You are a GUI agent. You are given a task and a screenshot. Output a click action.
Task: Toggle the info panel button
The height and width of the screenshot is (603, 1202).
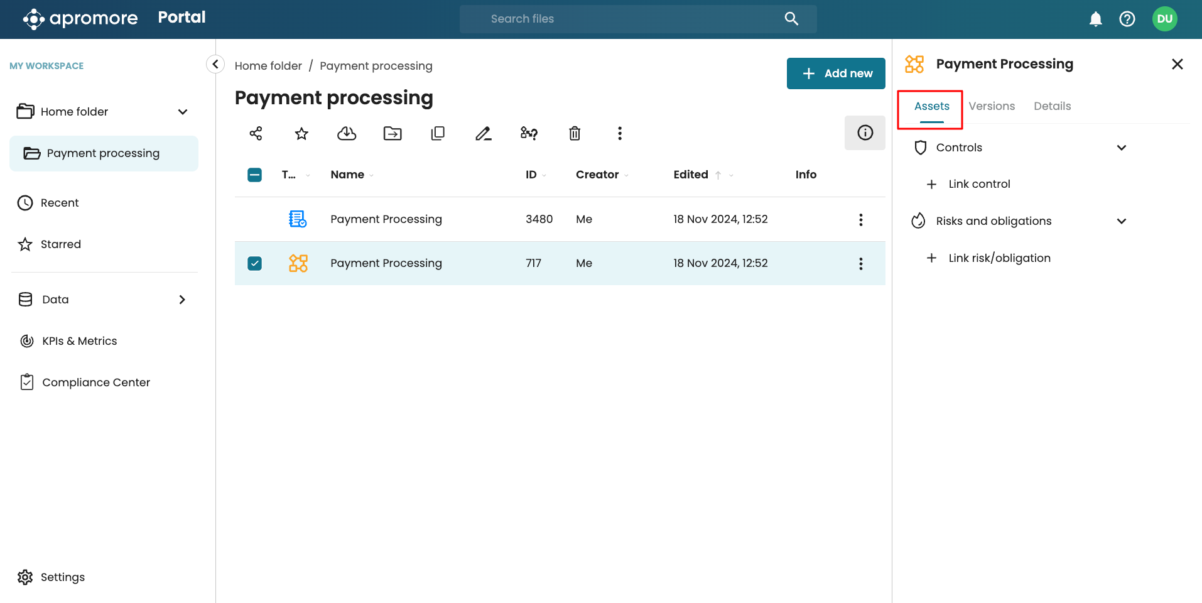[865, 133]
